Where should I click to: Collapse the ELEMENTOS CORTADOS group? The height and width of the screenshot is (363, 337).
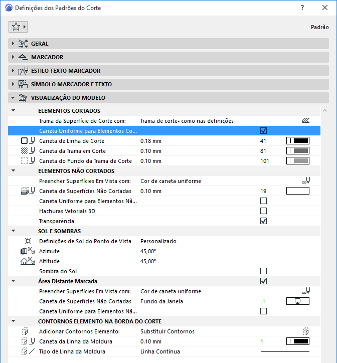click(x=14, y=110)
